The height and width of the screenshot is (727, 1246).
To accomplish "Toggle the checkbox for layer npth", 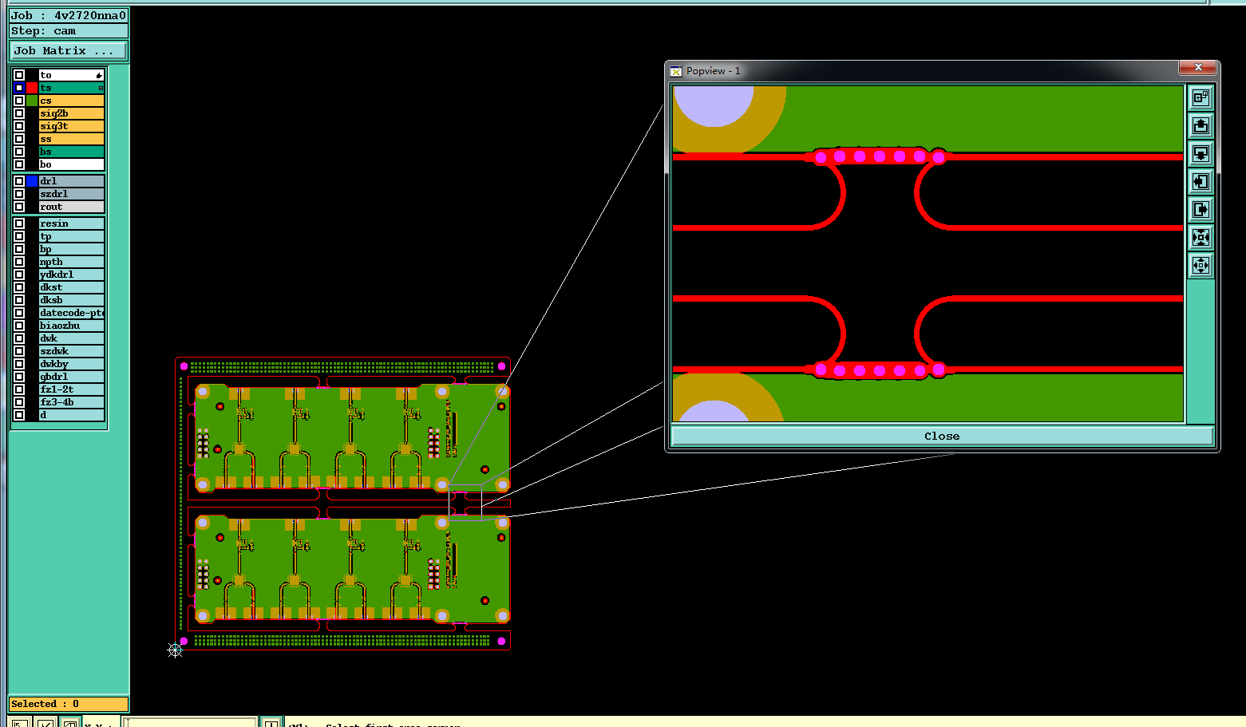I will [19, 262].
